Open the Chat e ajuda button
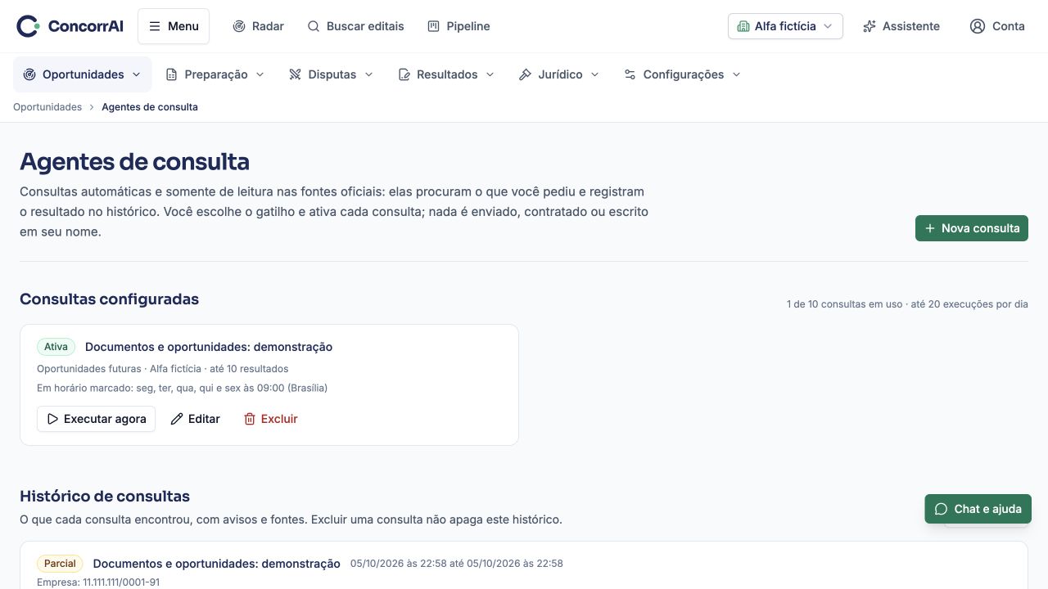This screenshot has width=1048, height=589. pyautogui.click(x=978, y=509)
